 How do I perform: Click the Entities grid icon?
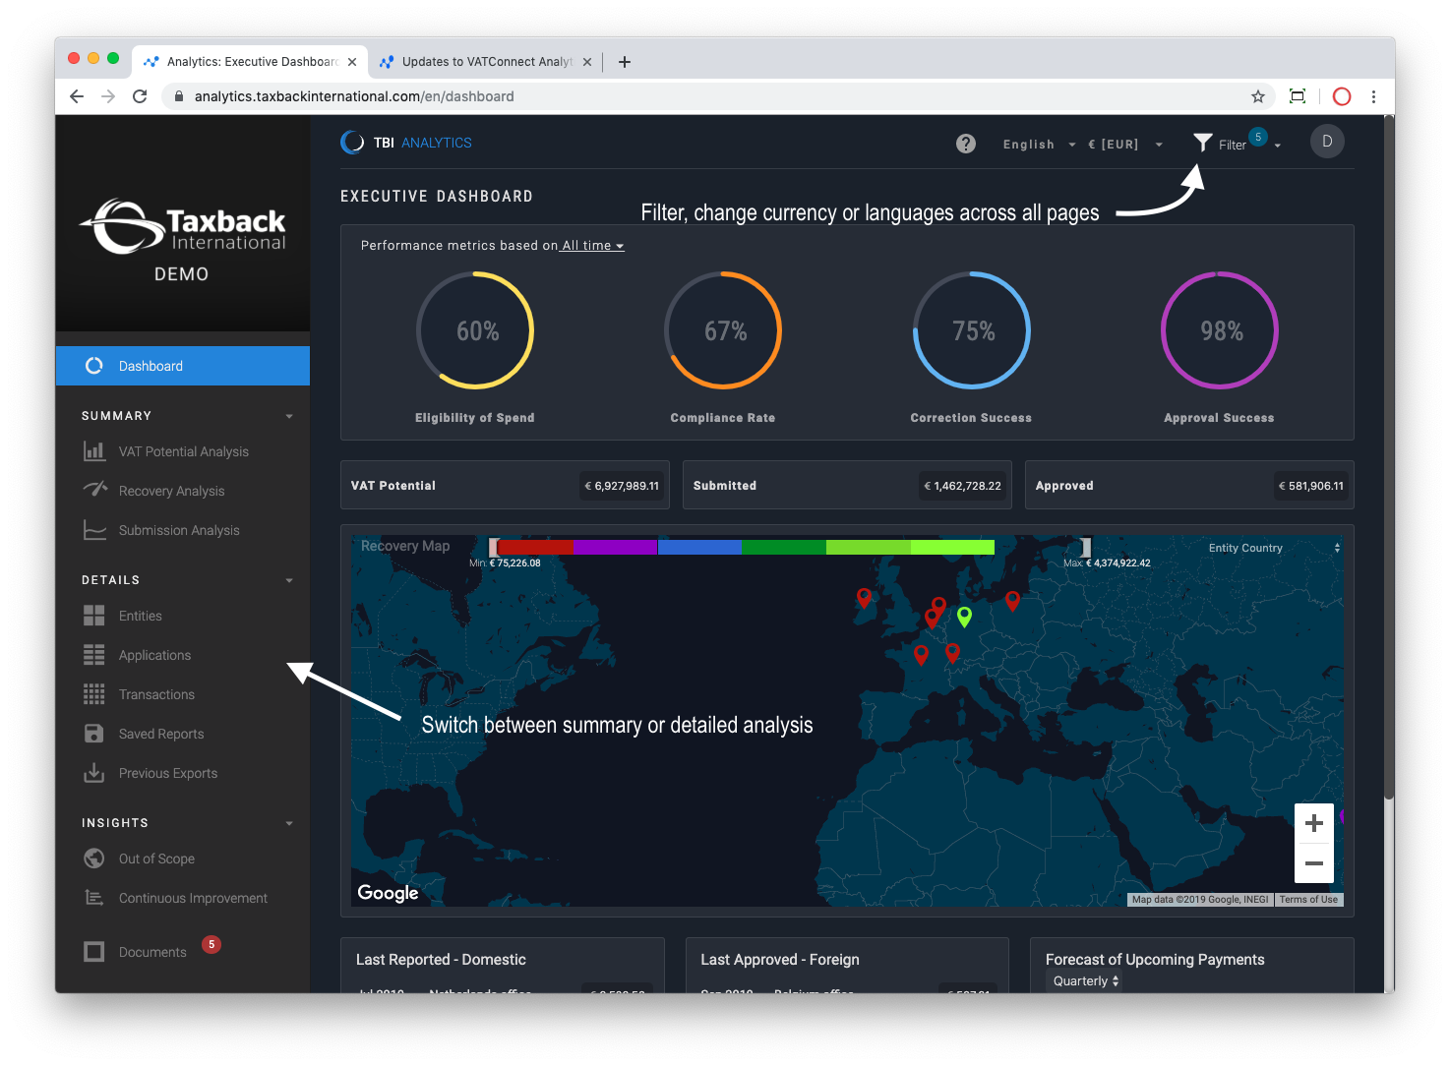click(94, 616)
